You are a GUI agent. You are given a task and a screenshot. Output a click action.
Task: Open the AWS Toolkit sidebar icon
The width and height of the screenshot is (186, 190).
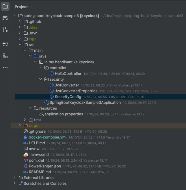click(5, 44)
